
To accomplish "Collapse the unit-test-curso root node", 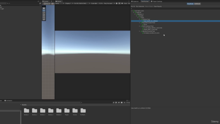I will click(132, 11).
